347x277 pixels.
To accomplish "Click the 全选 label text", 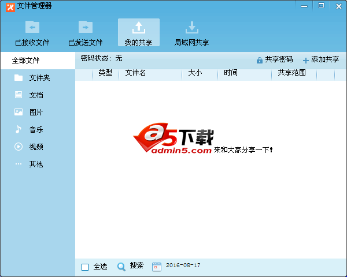I will (x=100, y=267).
